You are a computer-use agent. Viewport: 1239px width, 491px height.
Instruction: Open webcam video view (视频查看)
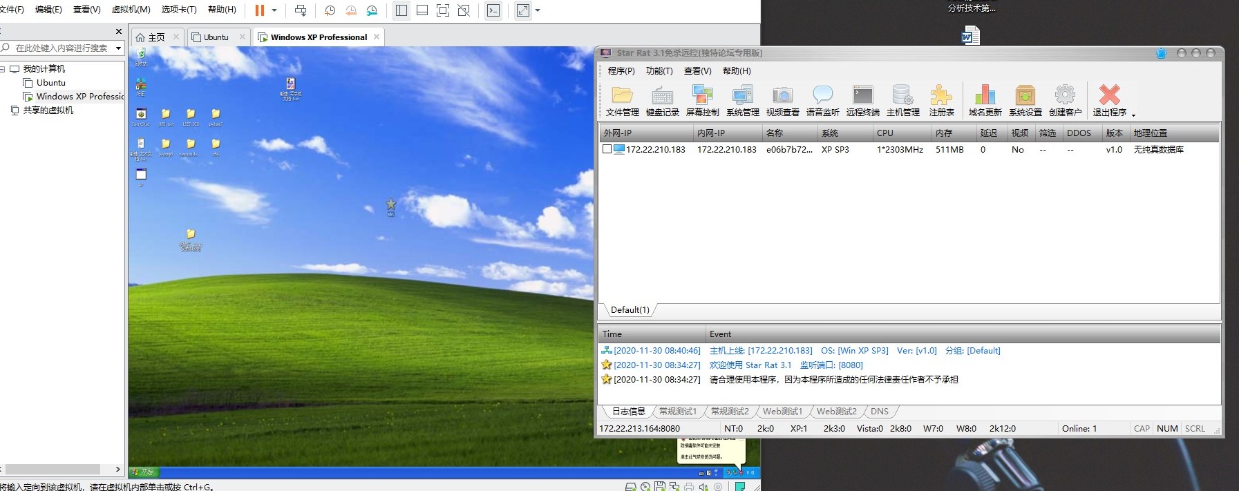point(782,101)
